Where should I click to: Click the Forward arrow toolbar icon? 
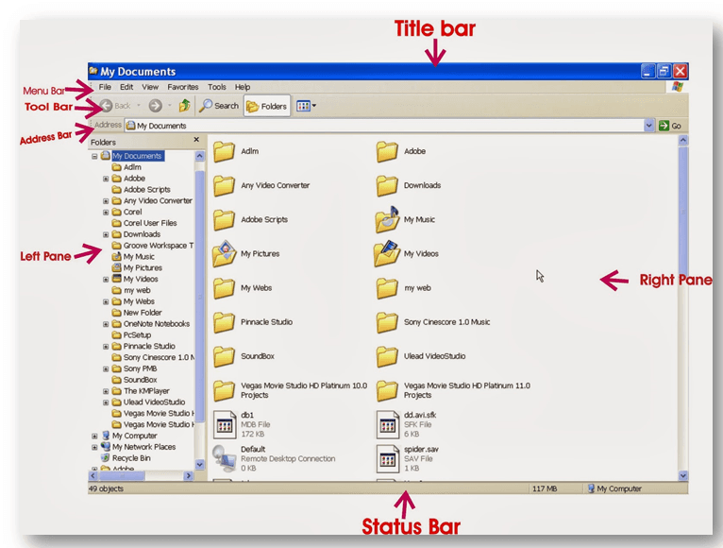tap(156, 106)
